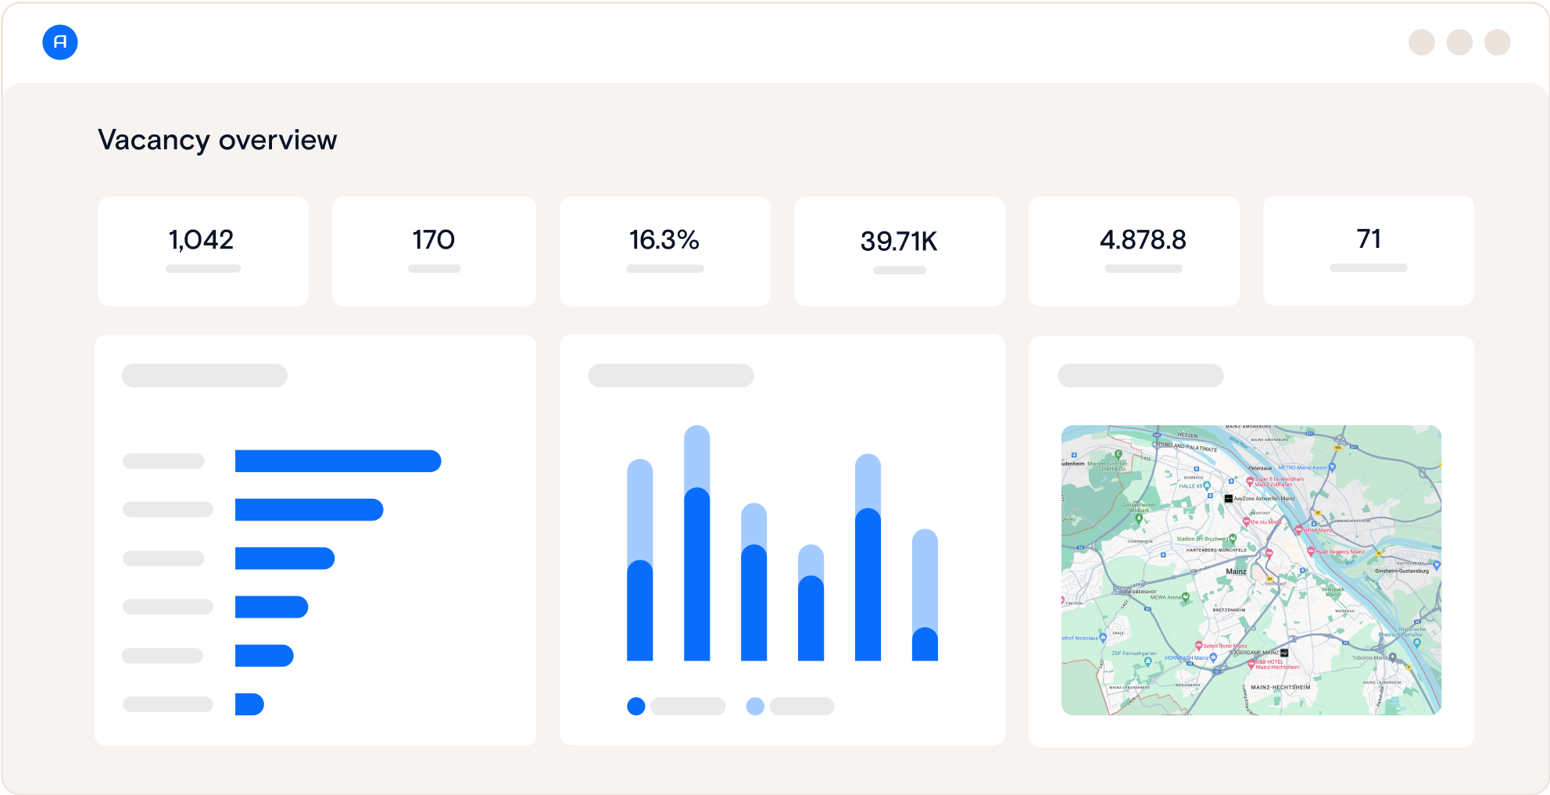The width and height of the screenshot is (1550, 795).
Task: Select the METRO Mainz-Kastel store icon
Action: click(x=1332, y=467)
